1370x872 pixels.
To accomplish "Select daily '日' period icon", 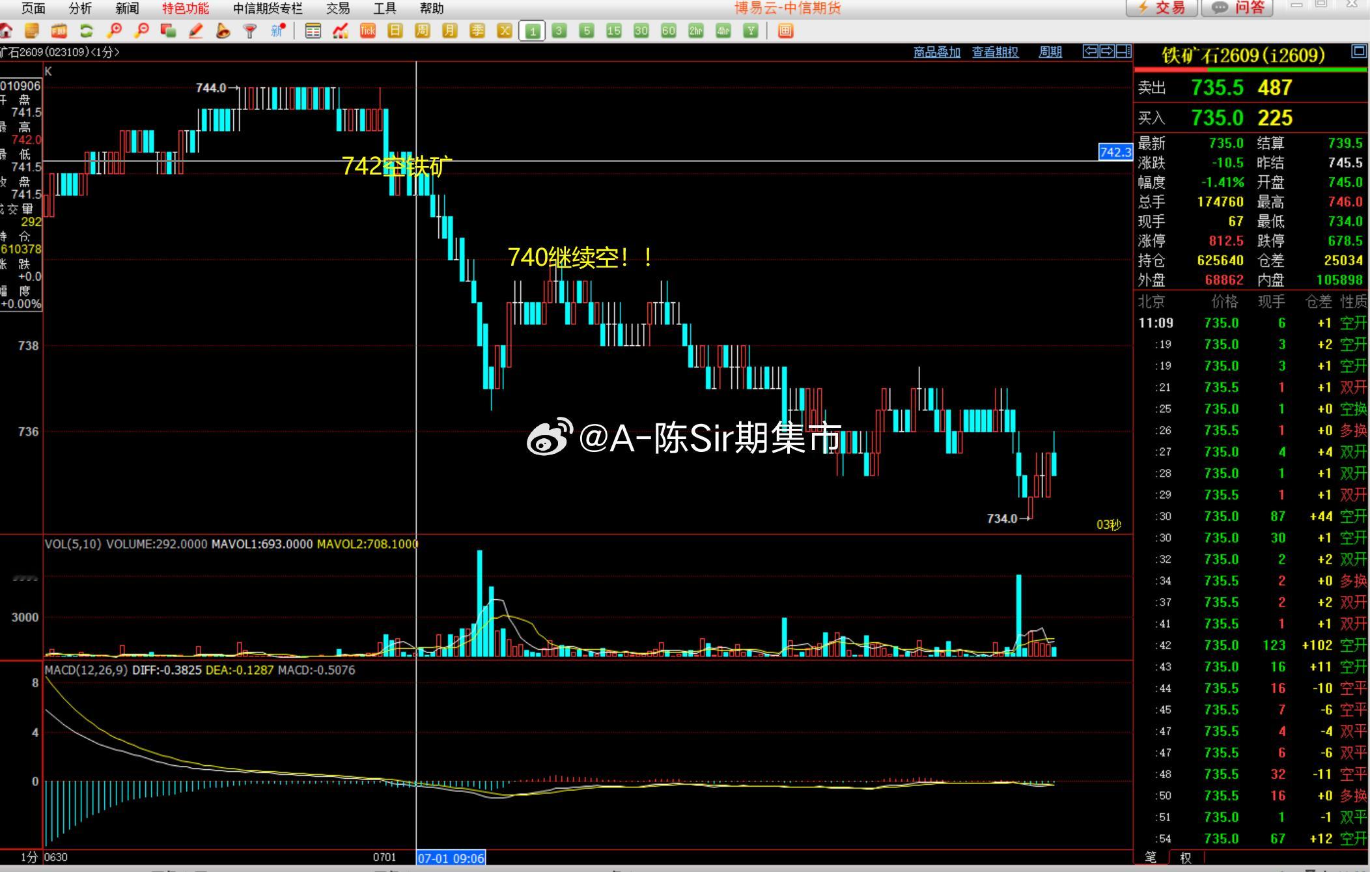I will coord(395,31).
